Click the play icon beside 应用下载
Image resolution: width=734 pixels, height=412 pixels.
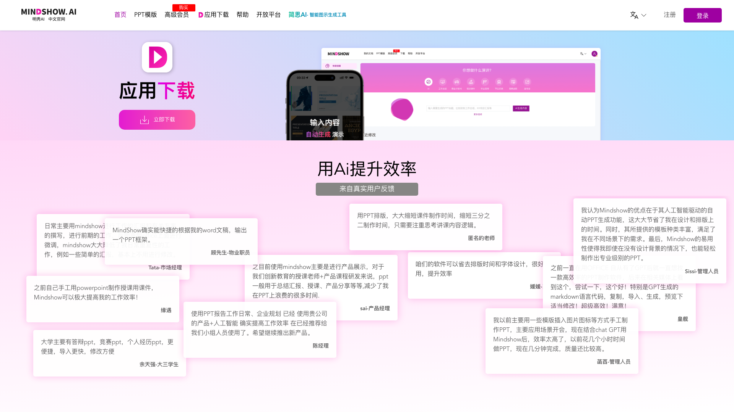(201, 15)
